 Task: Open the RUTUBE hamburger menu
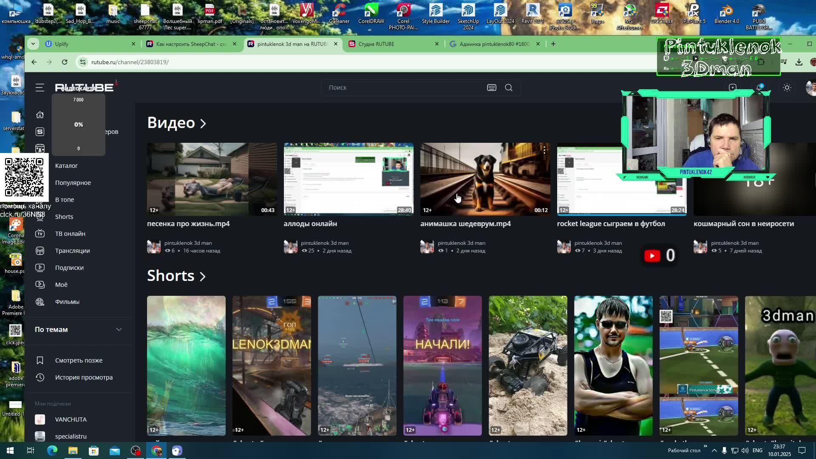tap(40, 88)
